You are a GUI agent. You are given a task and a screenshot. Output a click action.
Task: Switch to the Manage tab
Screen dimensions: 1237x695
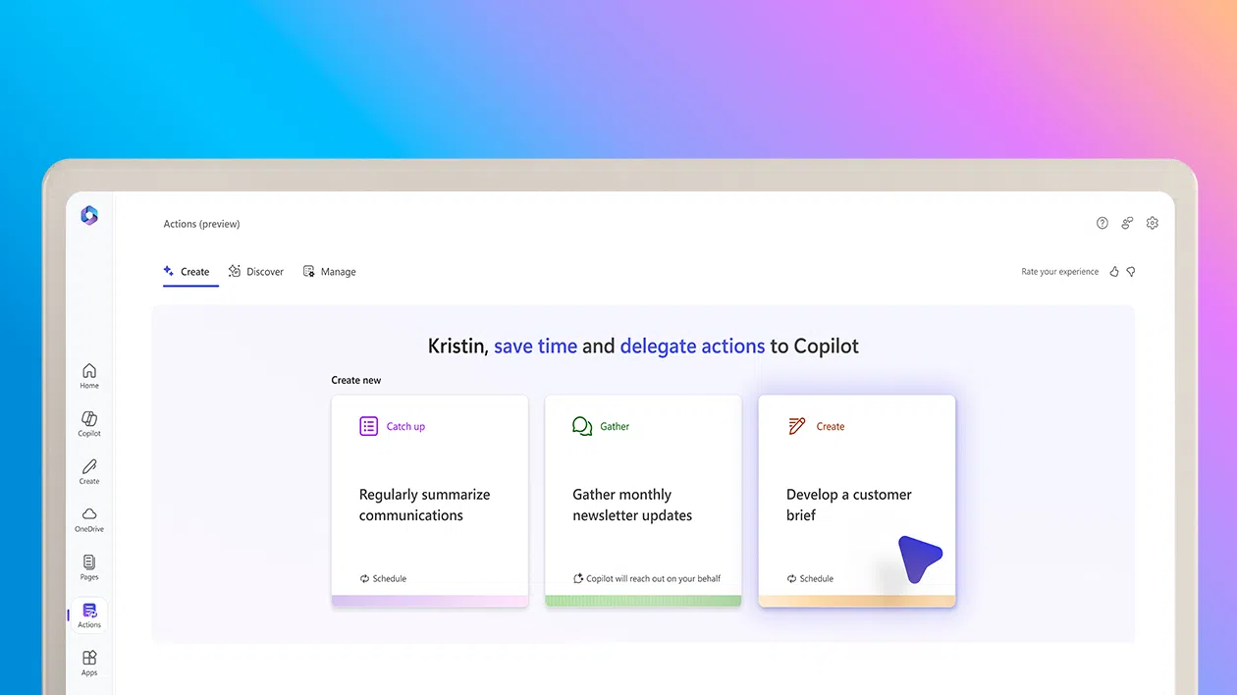tap(330, 272)
